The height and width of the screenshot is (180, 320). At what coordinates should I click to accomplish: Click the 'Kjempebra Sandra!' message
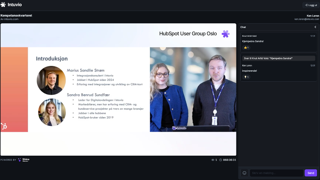[x=253, y=41]
